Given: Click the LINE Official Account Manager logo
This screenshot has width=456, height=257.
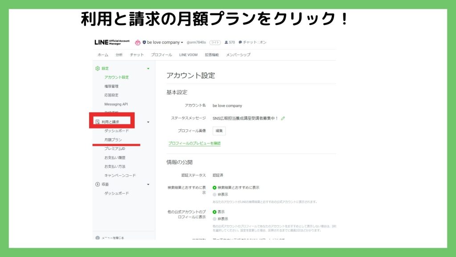Looking at the screenshot, I should 112,42.
